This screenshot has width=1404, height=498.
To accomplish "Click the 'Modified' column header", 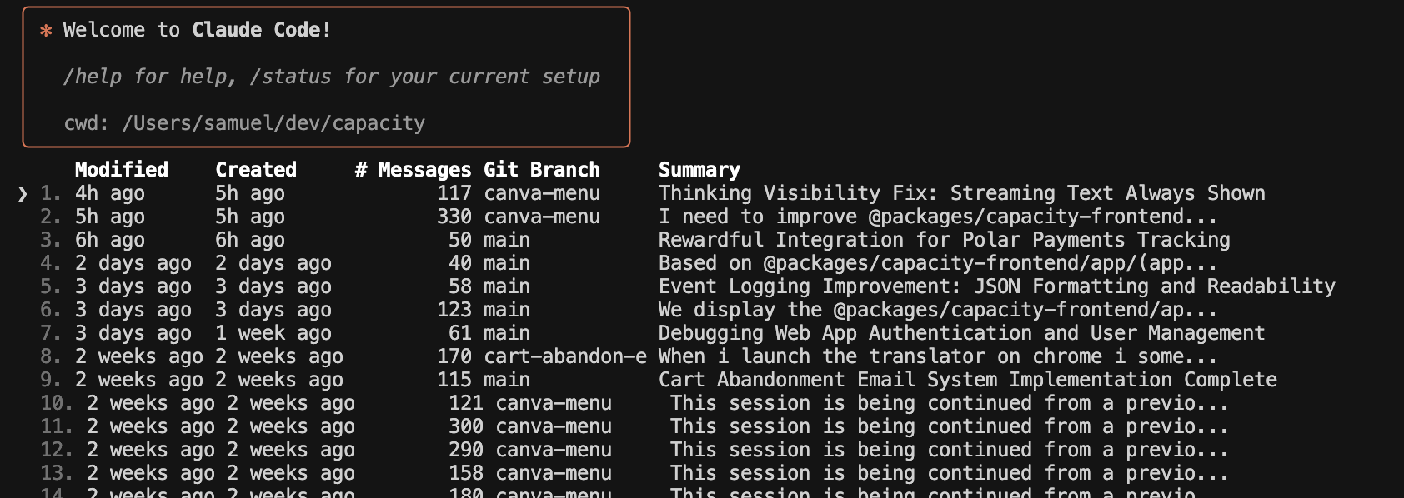I will click(x=121, y=170).
